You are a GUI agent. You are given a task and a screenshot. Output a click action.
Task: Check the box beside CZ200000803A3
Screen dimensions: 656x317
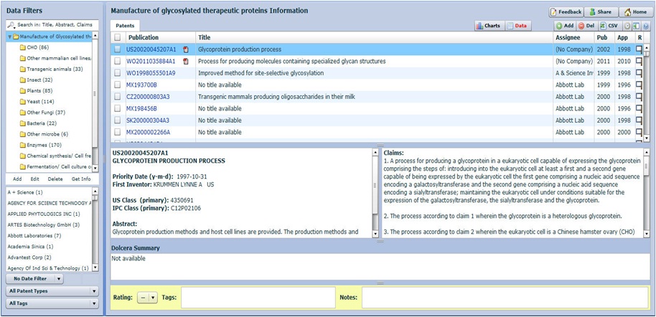[118, 96]
